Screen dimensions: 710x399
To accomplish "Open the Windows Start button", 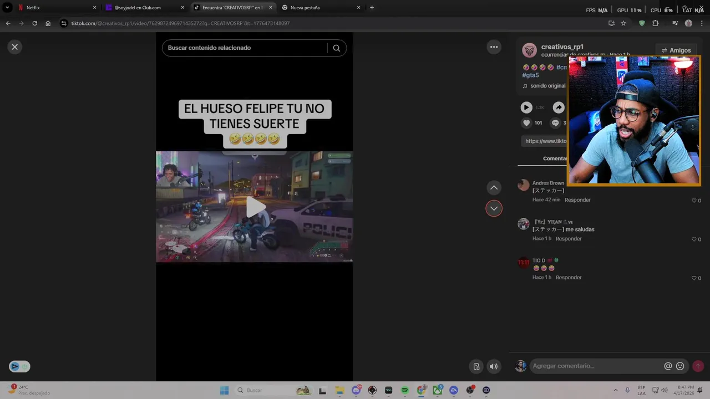I will click(224, 390).
